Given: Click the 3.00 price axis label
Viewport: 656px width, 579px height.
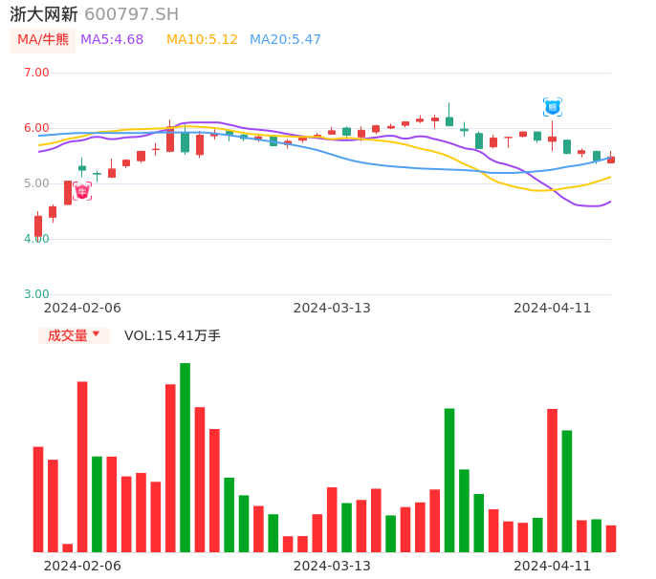Looking at the screenshot, I should 36,294.
